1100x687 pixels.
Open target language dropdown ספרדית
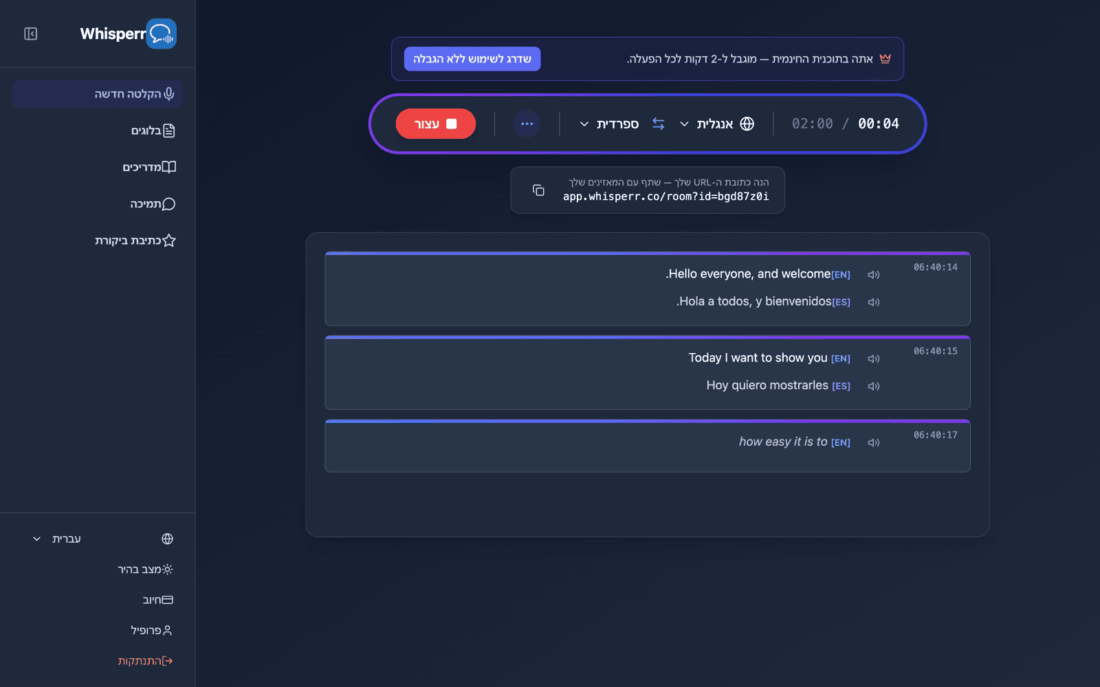point(610,124)
